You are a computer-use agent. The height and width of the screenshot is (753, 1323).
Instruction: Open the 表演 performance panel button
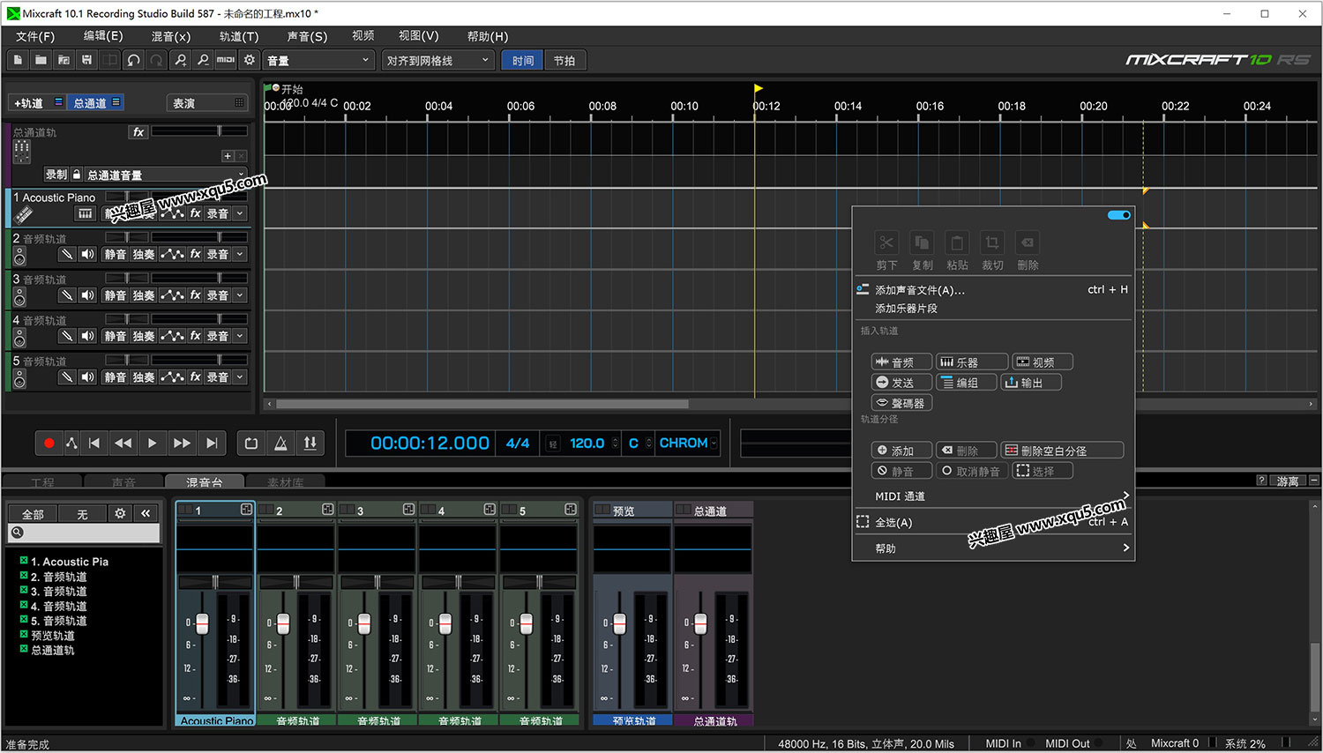coord(206,103)
